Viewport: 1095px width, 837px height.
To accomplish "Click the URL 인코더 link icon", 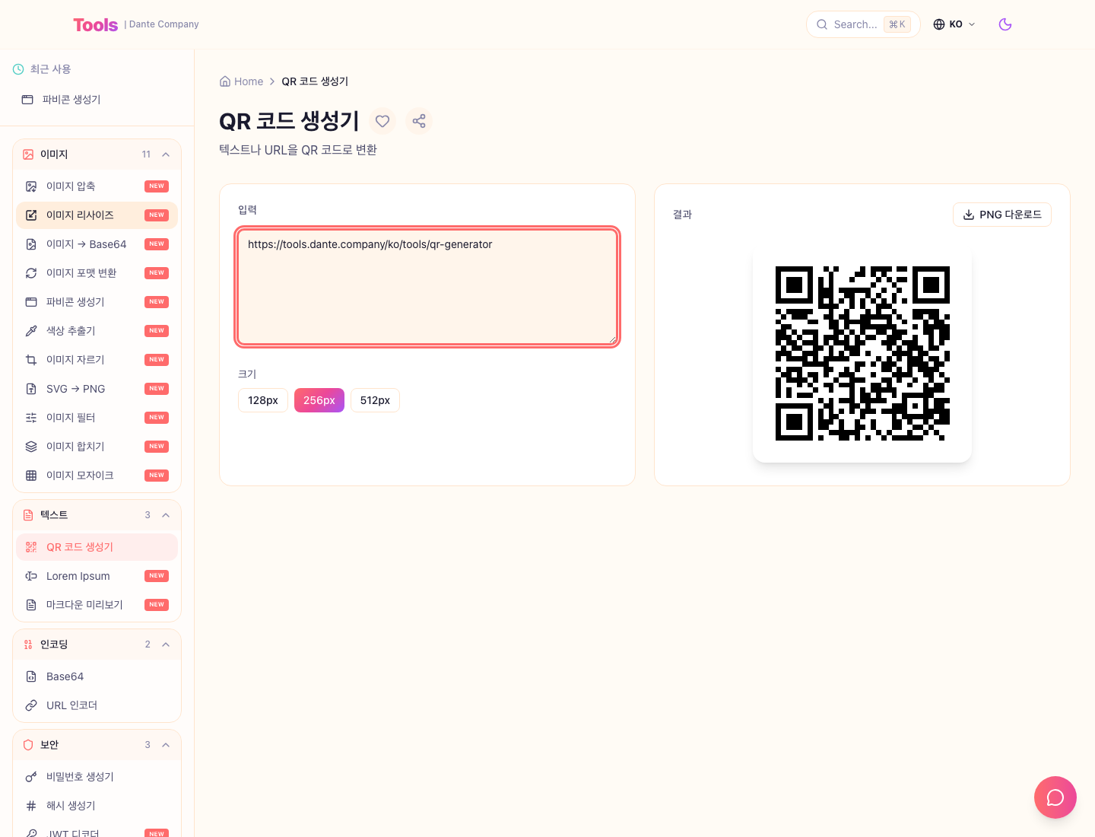I will pyautogui.click(x=31, y=705).
